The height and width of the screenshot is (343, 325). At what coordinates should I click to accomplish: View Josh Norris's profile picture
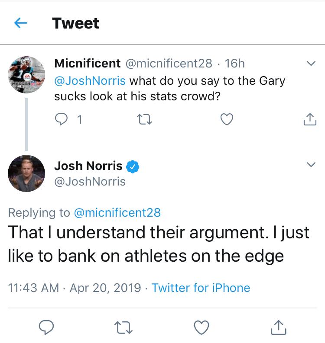pyautogui.click(x=26, y=173)
